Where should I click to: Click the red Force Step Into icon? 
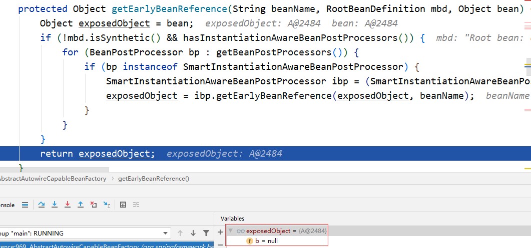[x=68, y=205]
